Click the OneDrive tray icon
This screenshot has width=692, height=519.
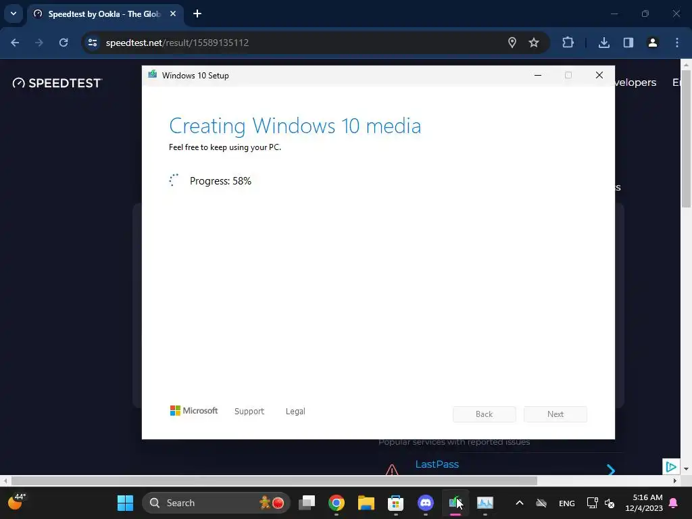tap(541, 503)
